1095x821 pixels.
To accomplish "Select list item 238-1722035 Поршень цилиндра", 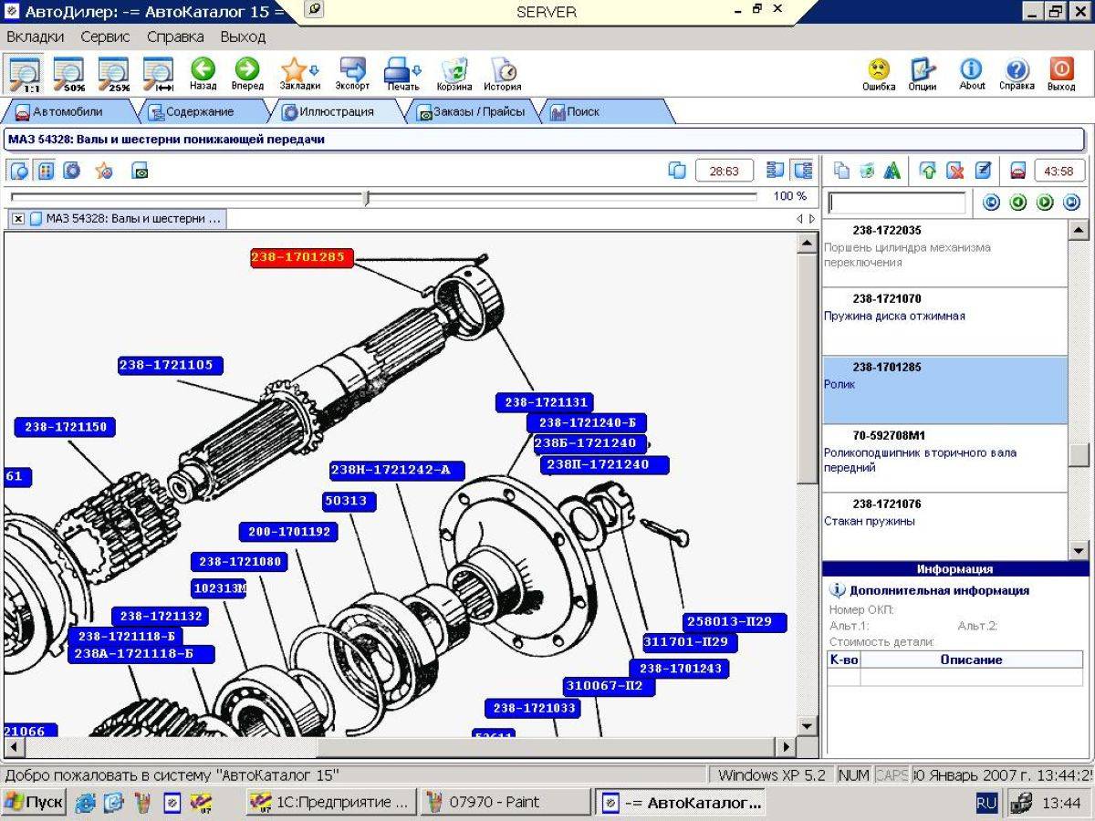I will 944,254.
